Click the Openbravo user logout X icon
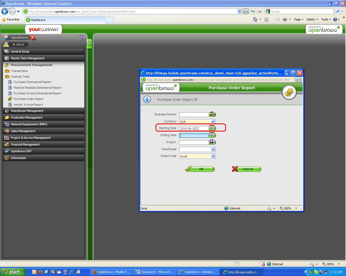346x276 pixels. click(32, 37)
